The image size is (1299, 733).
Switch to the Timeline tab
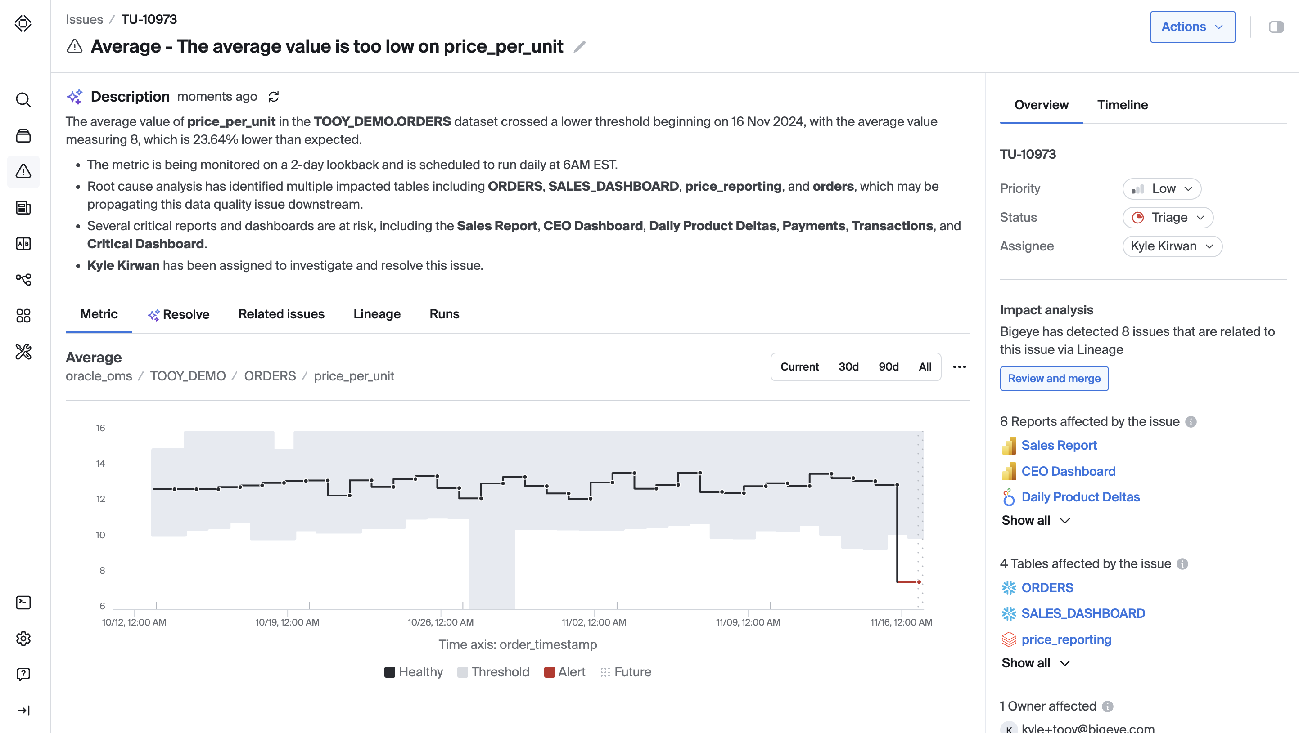1122,105
